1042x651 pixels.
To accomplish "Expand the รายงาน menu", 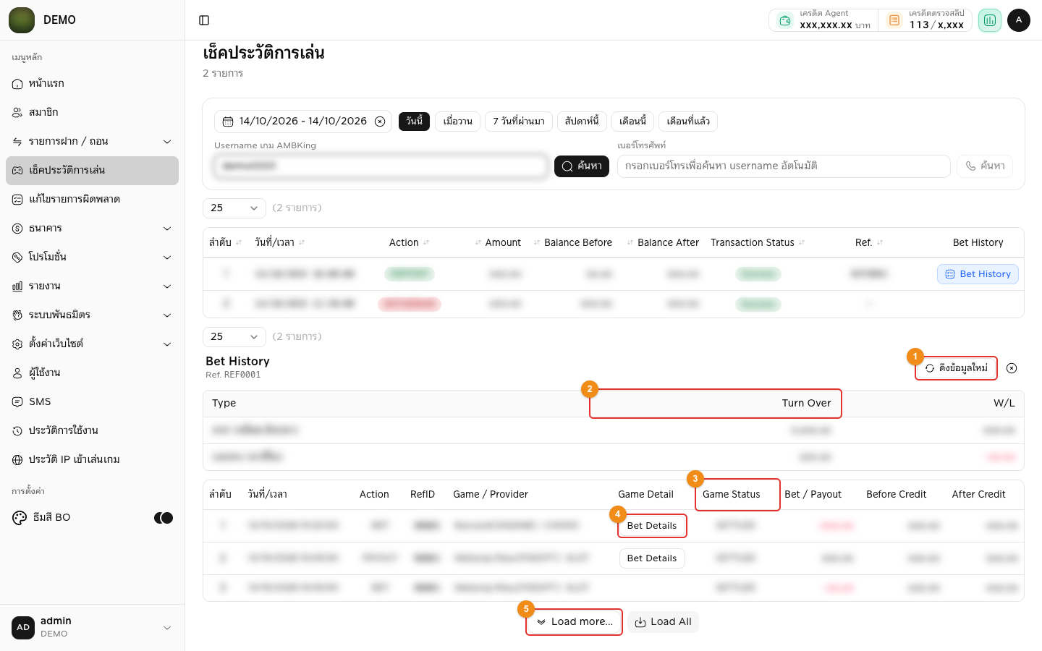I will point(167,286).
